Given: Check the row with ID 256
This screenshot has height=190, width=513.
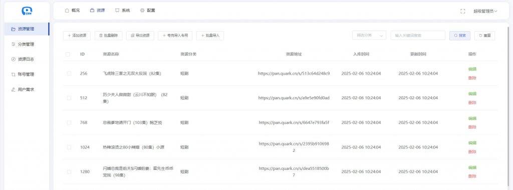Looking at the screenshot, I should [69, 73].
